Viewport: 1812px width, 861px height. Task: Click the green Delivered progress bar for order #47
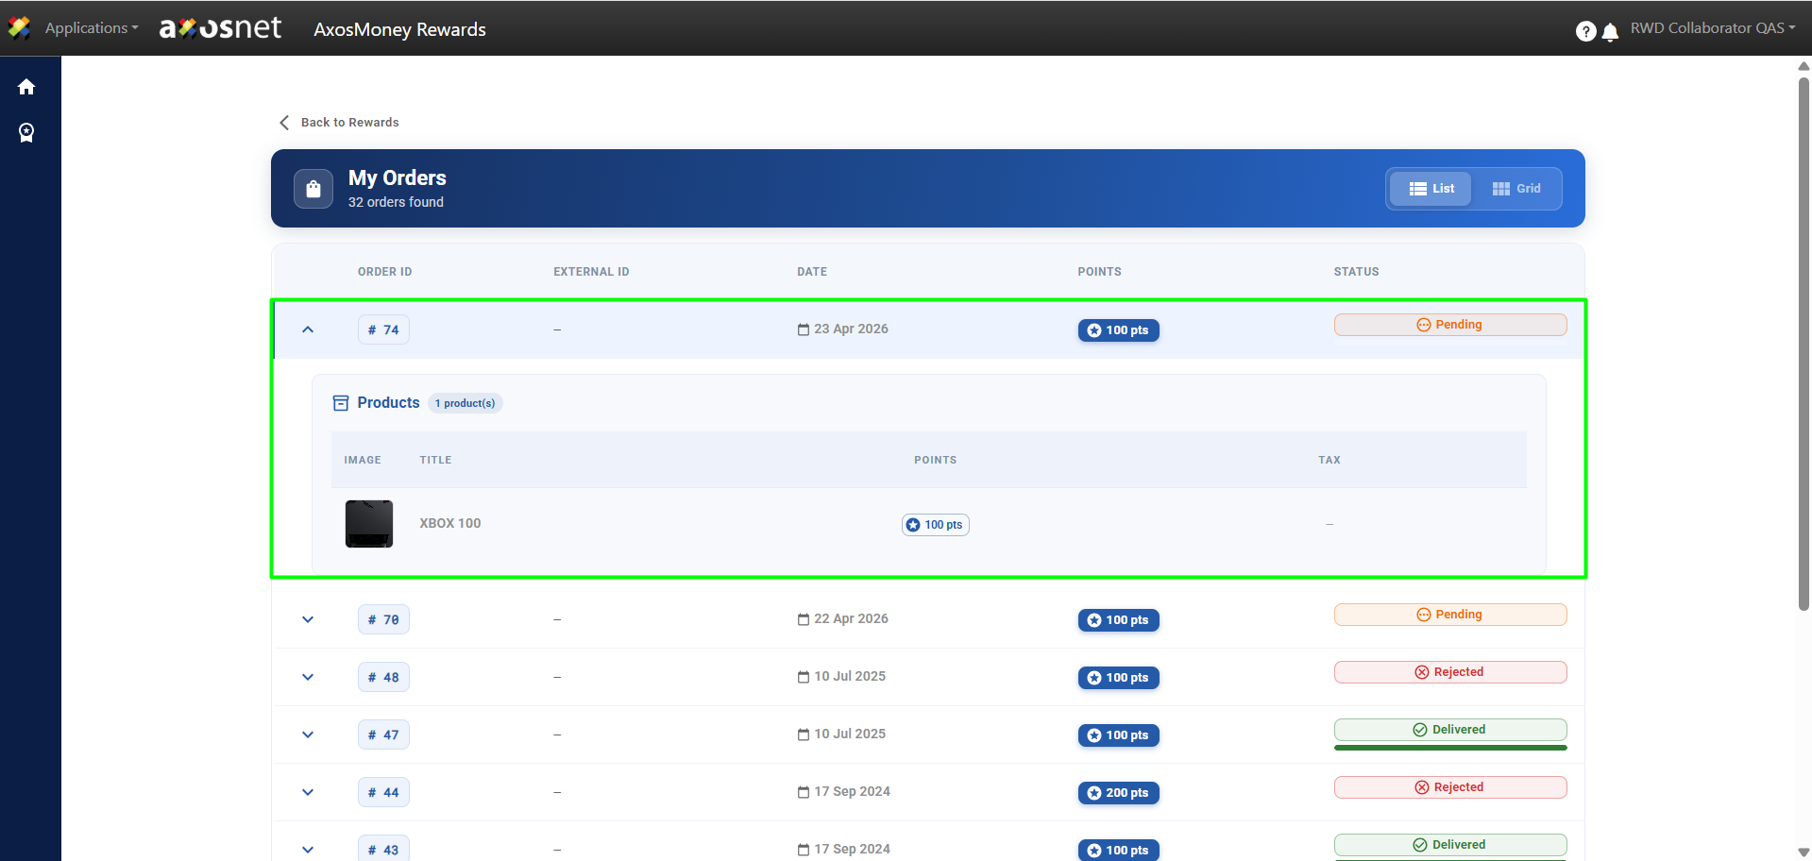(1449, 748)
